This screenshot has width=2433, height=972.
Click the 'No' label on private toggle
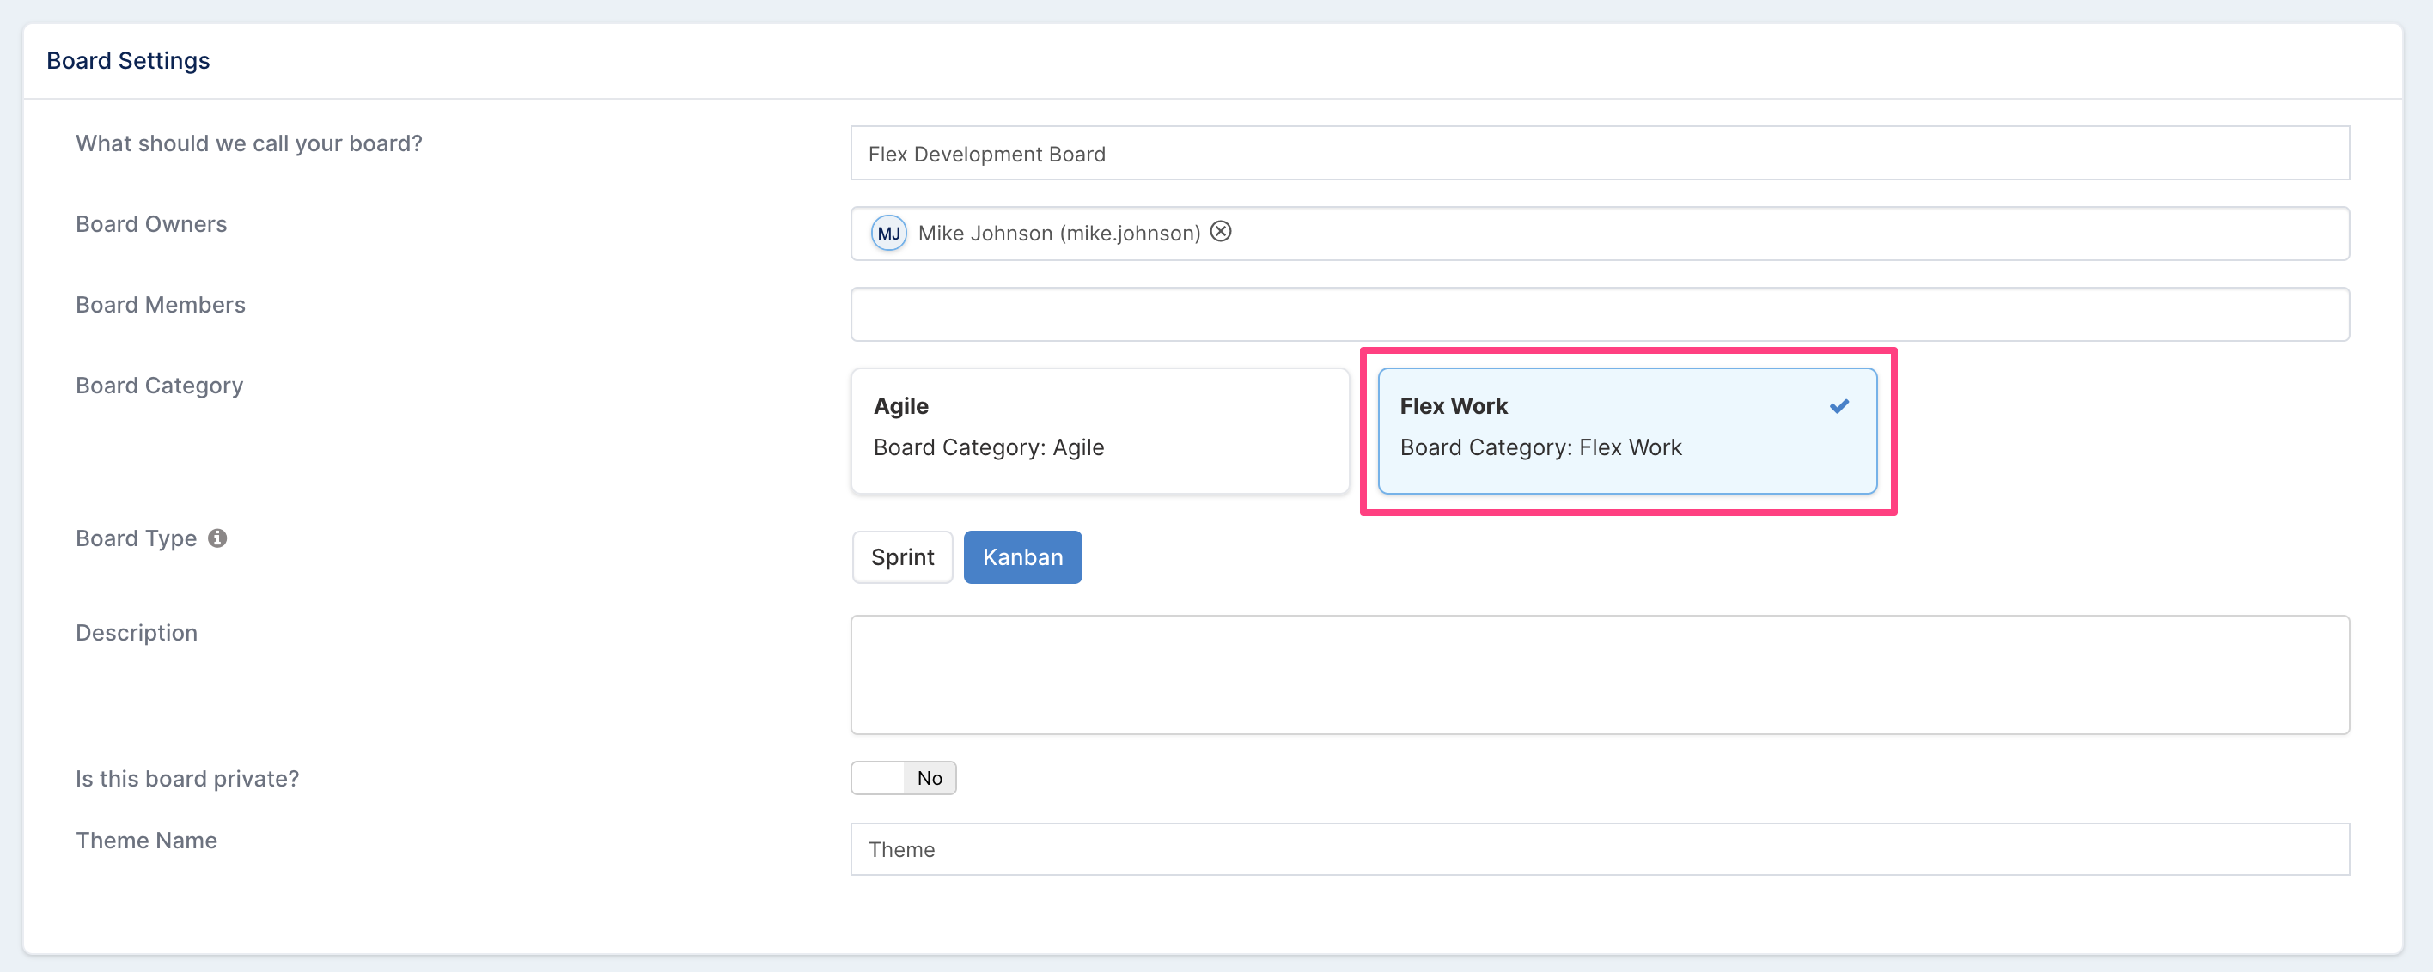tap(930, 778)
